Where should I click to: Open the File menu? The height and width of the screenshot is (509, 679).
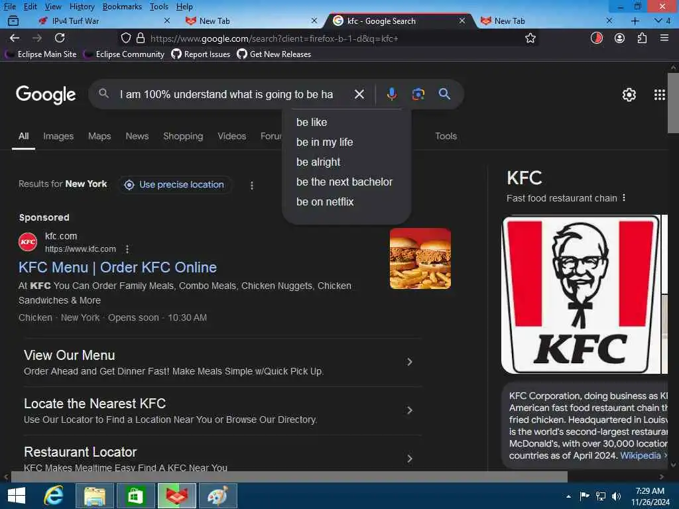(9, 7)
